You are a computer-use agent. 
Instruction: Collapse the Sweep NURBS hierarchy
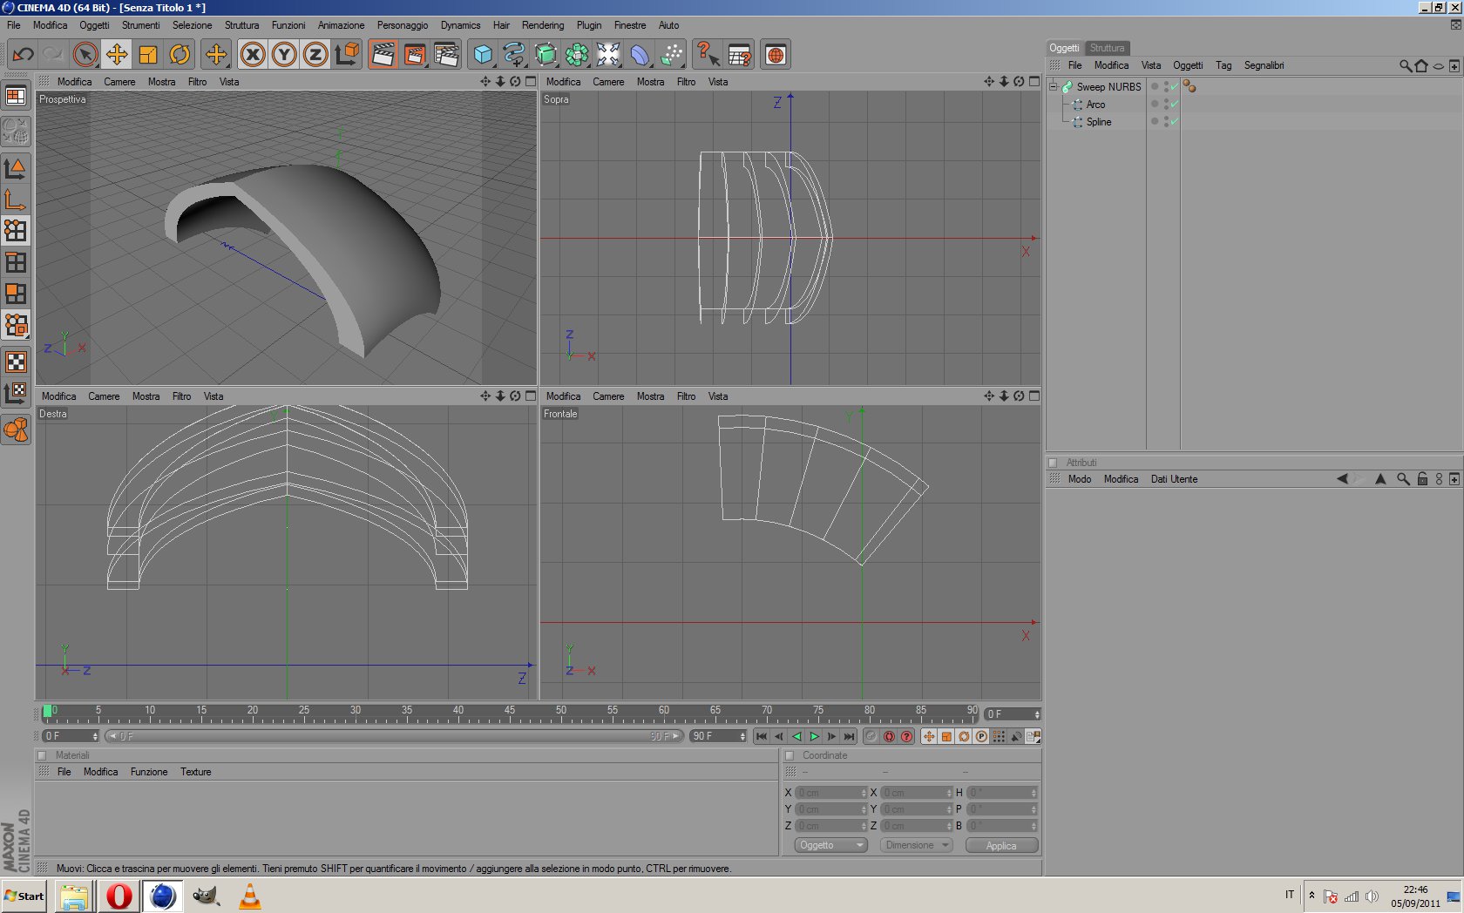[1054, 86]
